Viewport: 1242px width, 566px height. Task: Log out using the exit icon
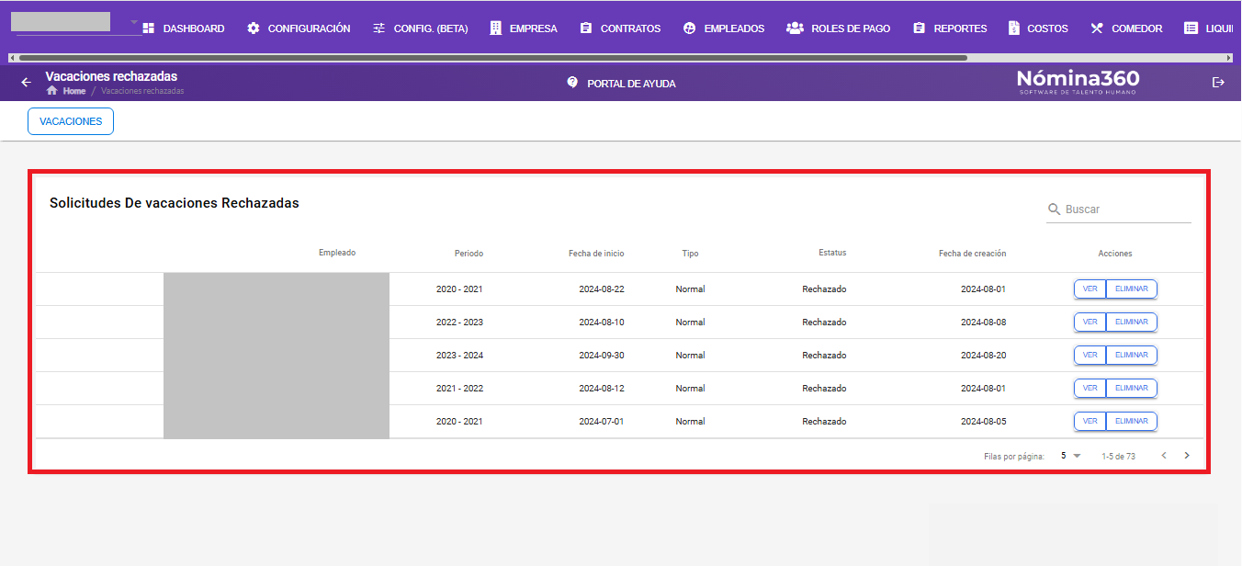click(x=1219, y=83)
